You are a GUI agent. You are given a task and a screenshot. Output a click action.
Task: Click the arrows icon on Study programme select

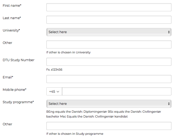(169, 104)
